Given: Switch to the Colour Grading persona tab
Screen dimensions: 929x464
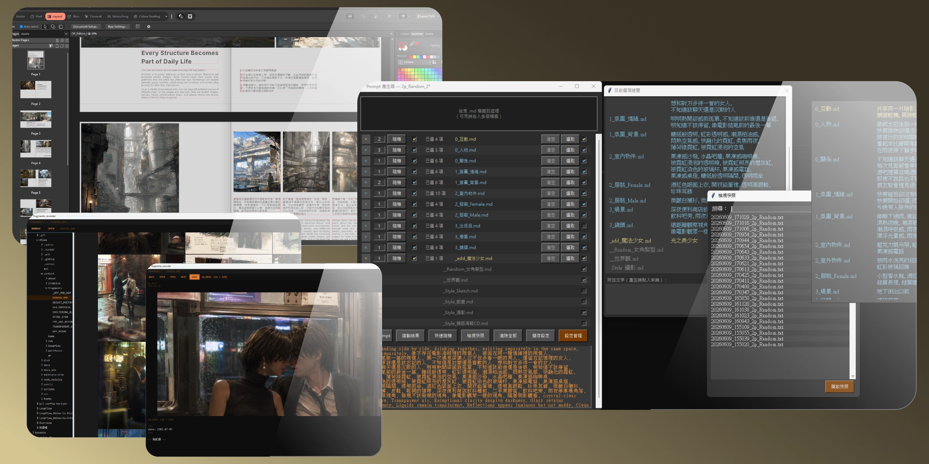Looking at the screenshot, I should tap(147, 17).
